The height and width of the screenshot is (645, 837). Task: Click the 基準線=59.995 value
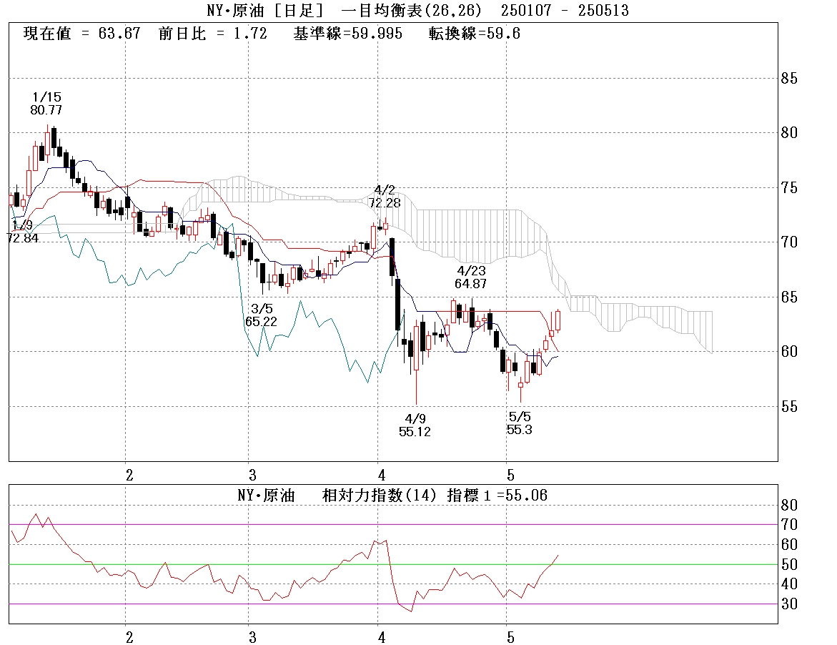(347, 34)
